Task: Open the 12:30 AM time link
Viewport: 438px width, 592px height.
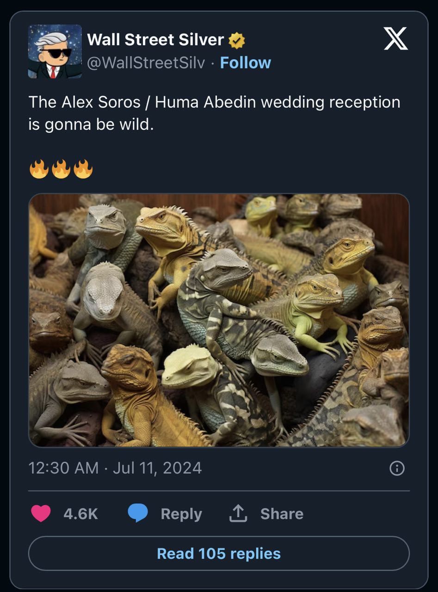Action: coord(64,468)
